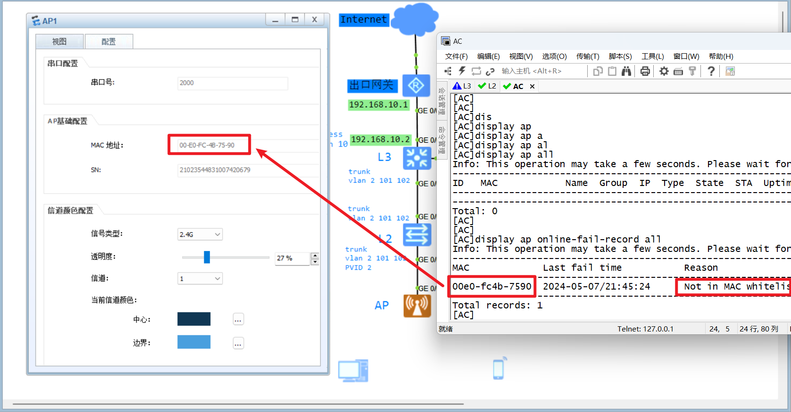The height and width of the screenshot is (412, 791).
Task: Switch to the L3 session tab
Action: tap(462, 86)
